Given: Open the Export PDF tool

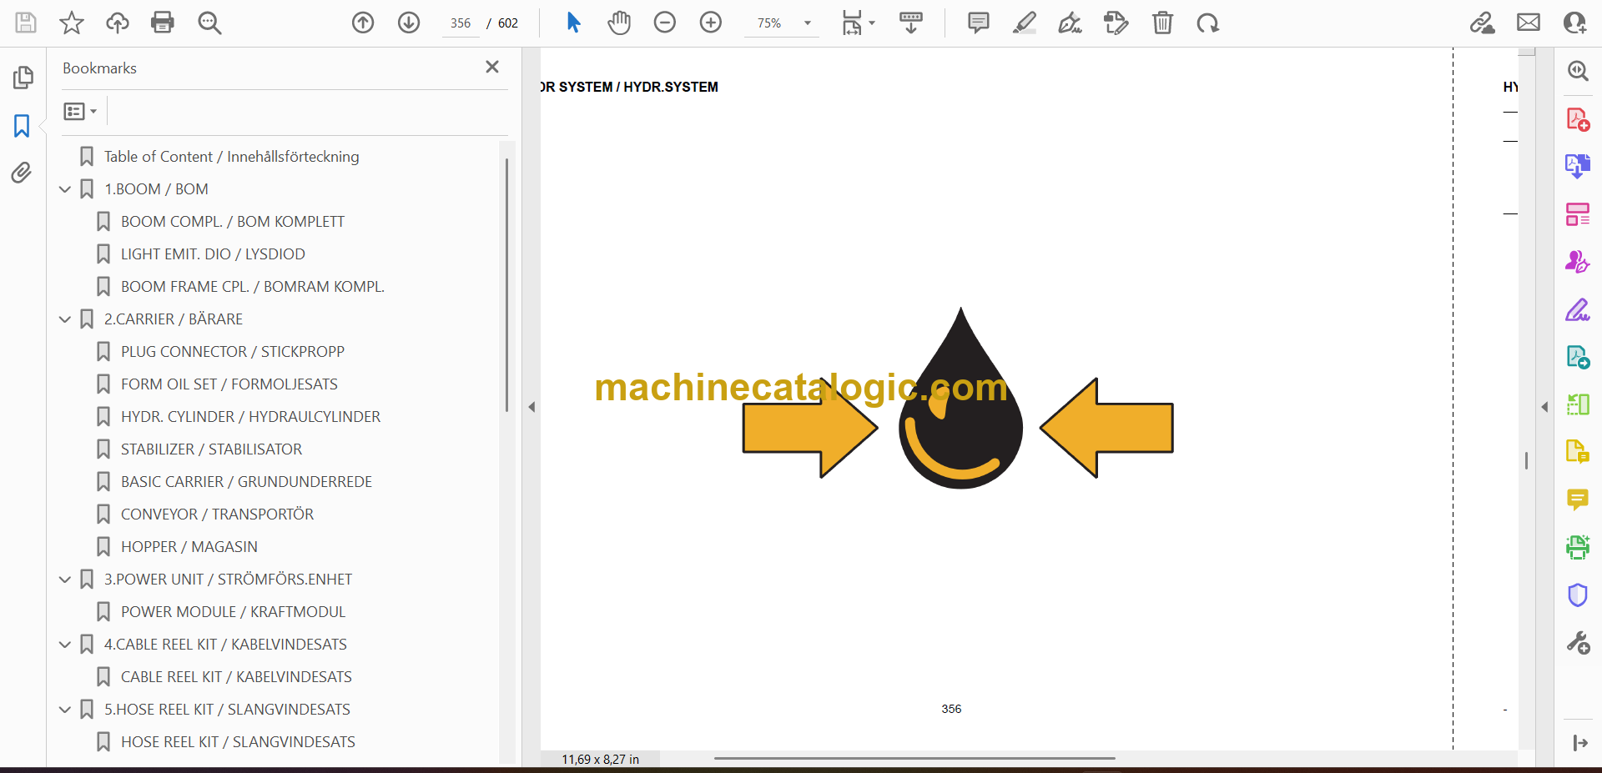Looking at the screenshot, I should (x=1578, y=167).
